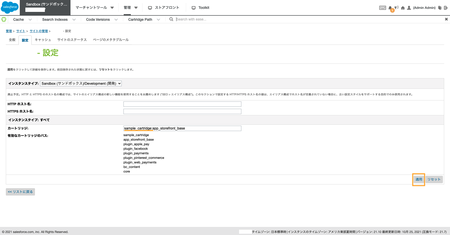450x235 pixels.
Task: Expand the Cache dropdown
Action: 22,19
